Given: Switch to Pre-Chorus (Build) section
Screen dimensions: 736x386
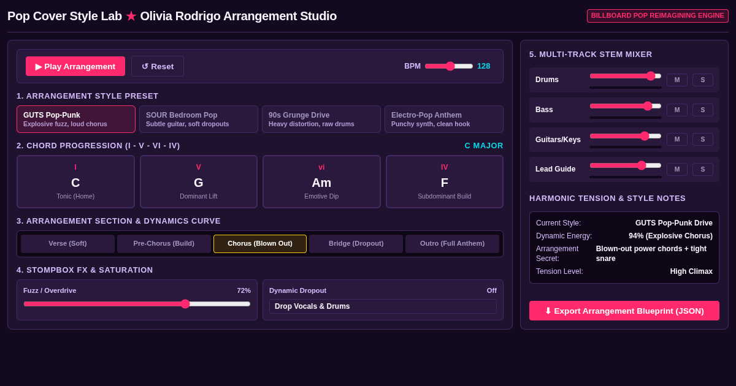Looking at the screenshot, I should (x=164, y=243).
